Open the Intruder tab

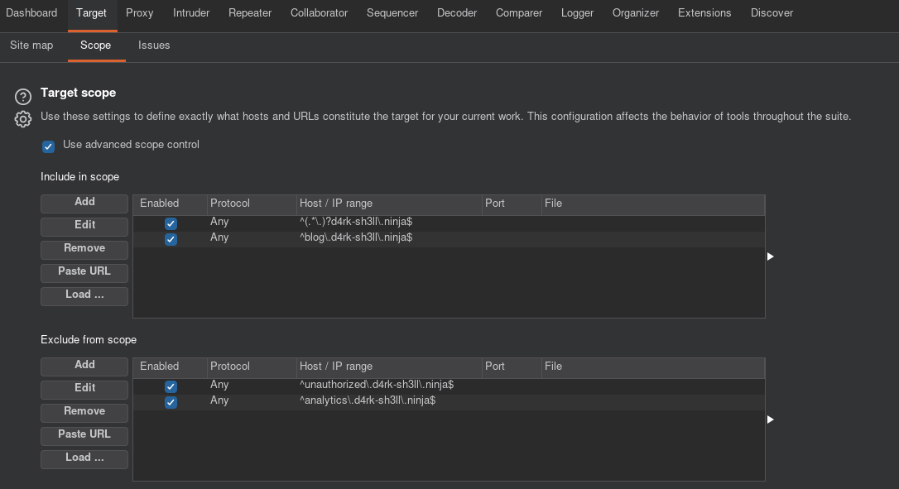pyautogui.click(x=191, y=12)
